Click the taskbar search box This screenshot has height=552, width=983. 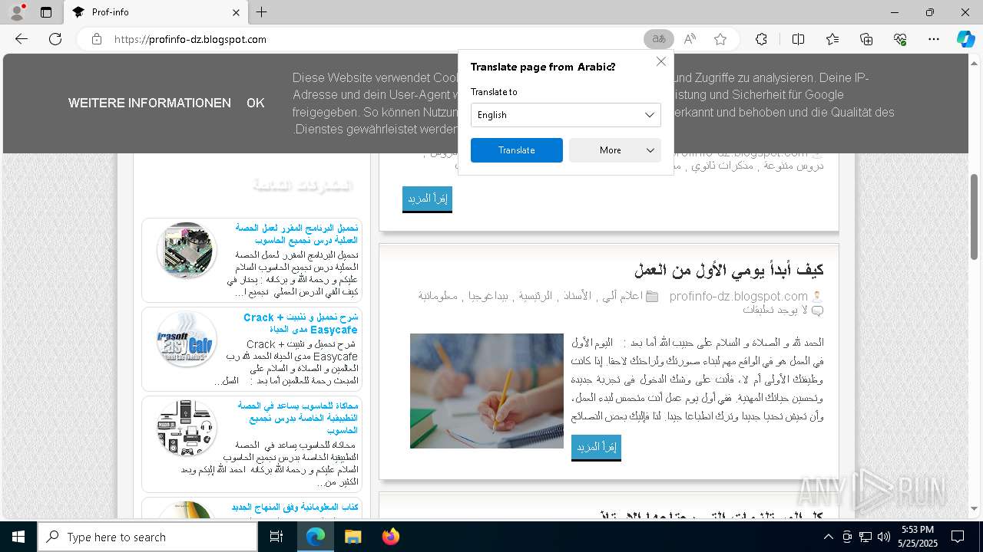[147, 537]
